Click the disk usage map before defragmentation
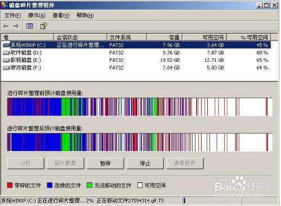The height and width of the screenshot is (206, 281). [x=140, y=107]
